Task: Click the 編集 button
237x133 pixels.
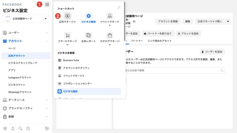Action: 188,21
